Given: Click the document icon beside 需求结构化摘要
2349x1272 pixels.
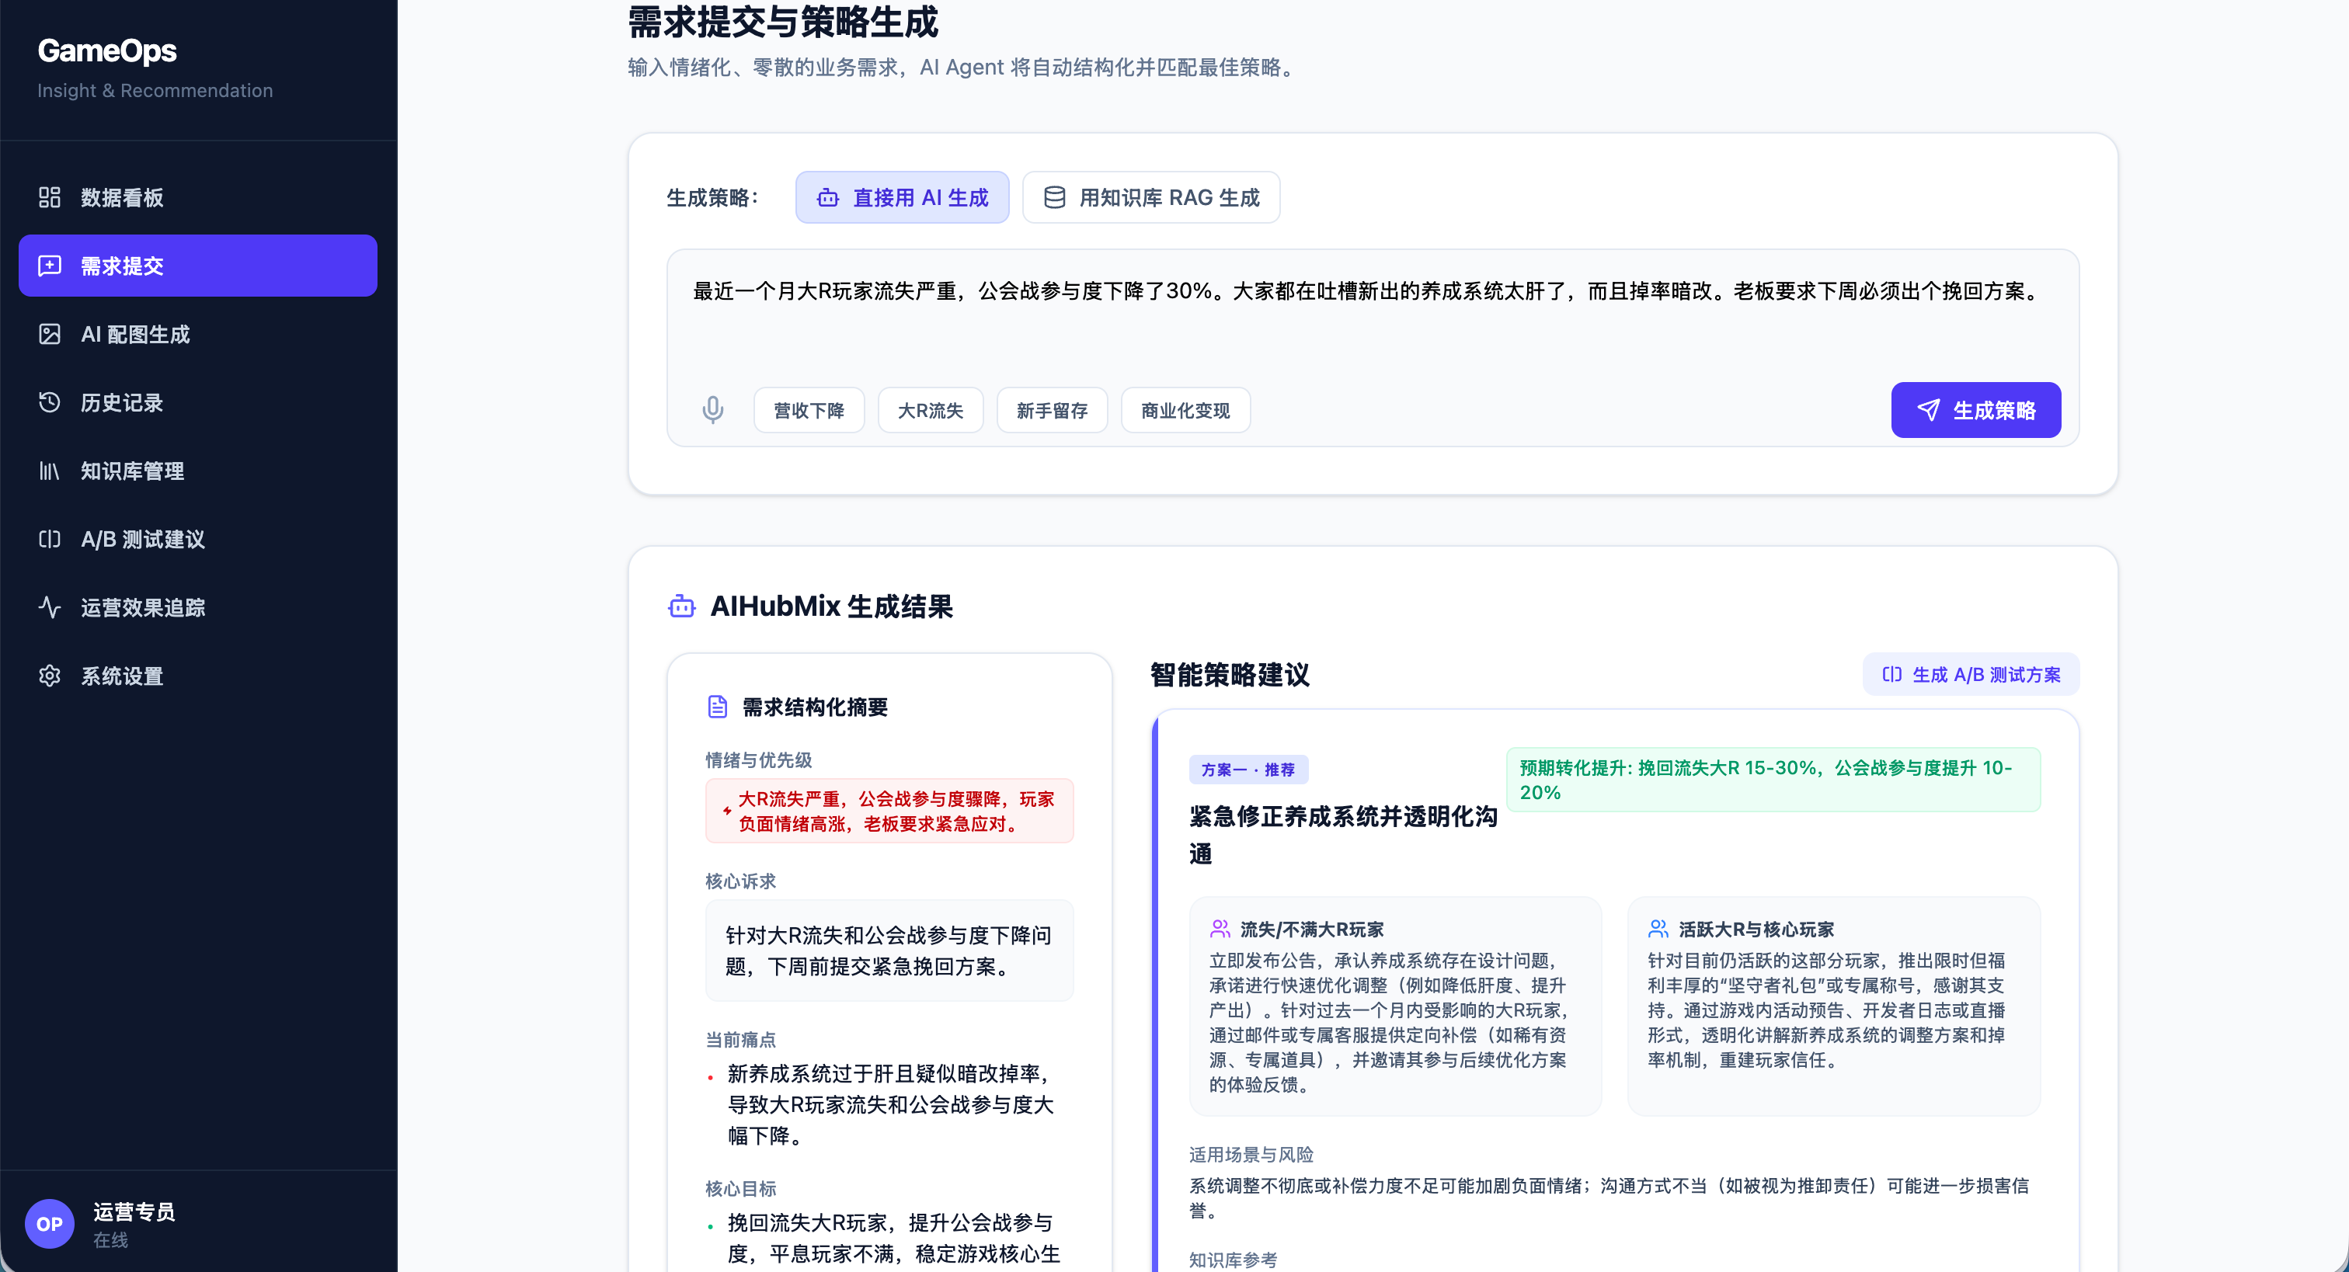Looking at the screenshot, I should (x=718, y=707).
